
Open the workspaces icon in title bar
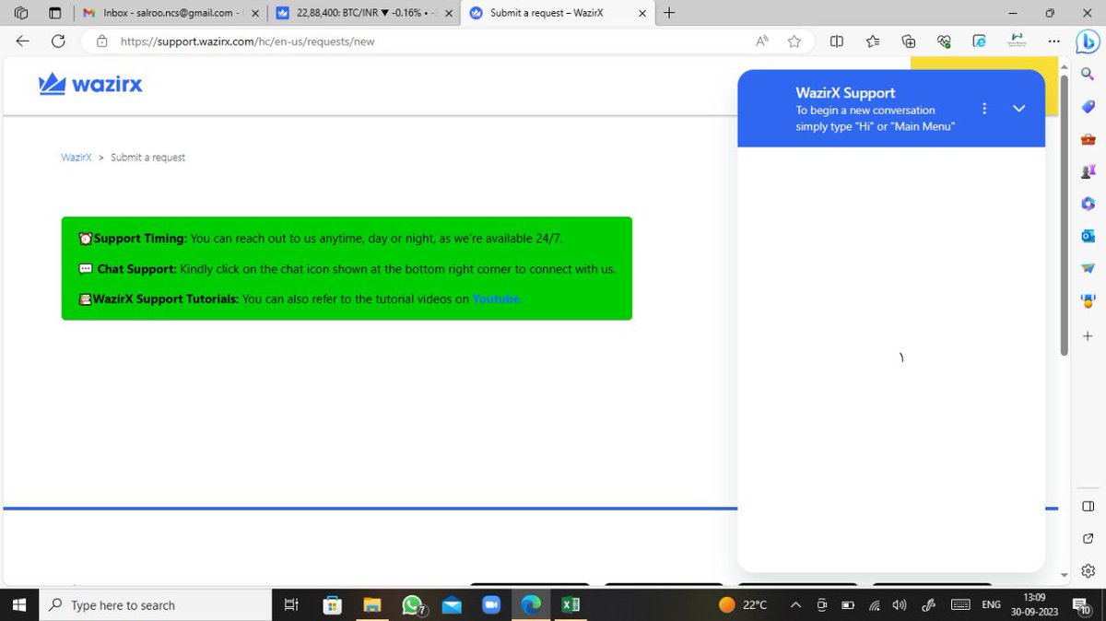(x=21, y=13)
